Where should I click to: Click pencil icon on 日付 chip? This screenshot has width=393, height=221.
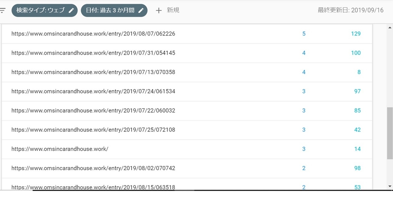click(141, 10)
